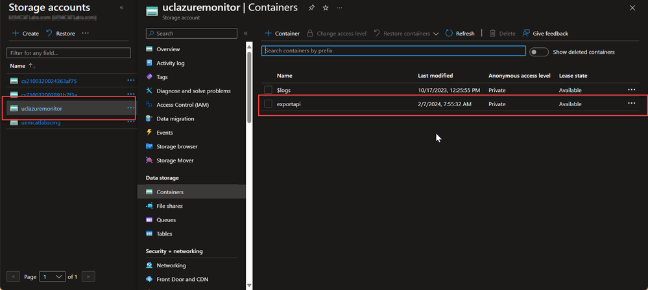Click the add Container button
Screen dimensions: 648x290
point(282,33)
